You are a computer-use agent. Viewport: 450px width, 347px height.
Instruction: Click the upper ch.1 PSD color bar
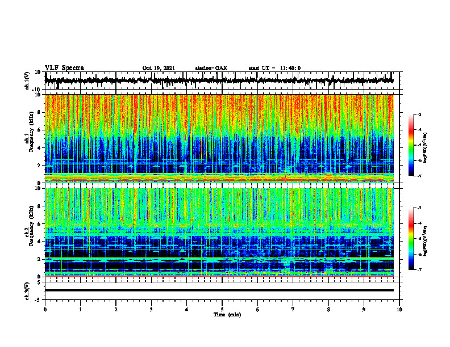(411, 145)
